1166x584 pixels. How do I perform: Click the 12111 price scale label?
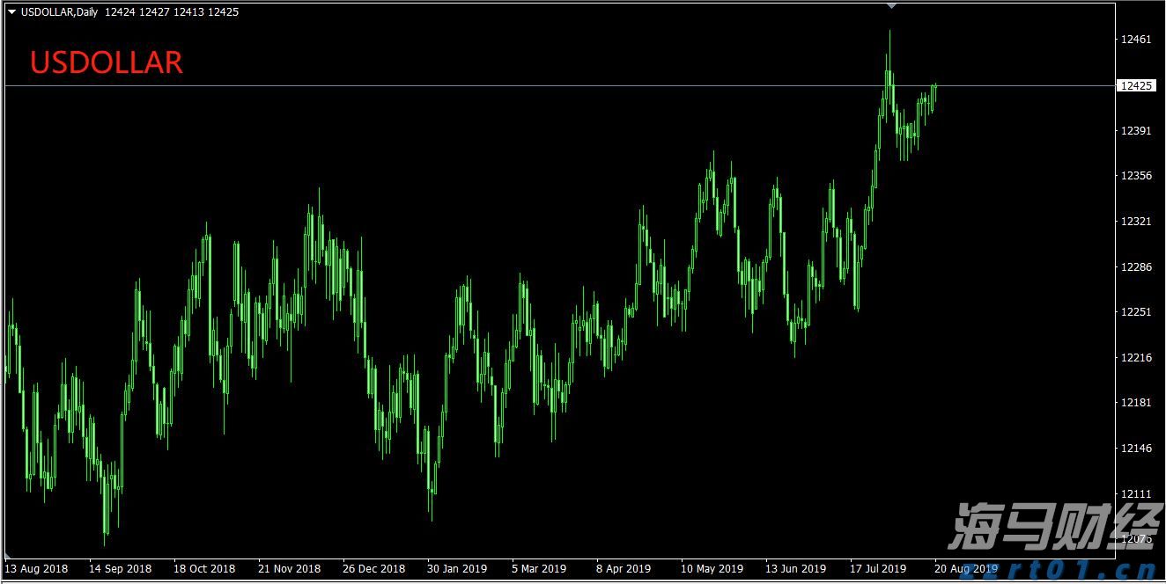pos(1135,494)
